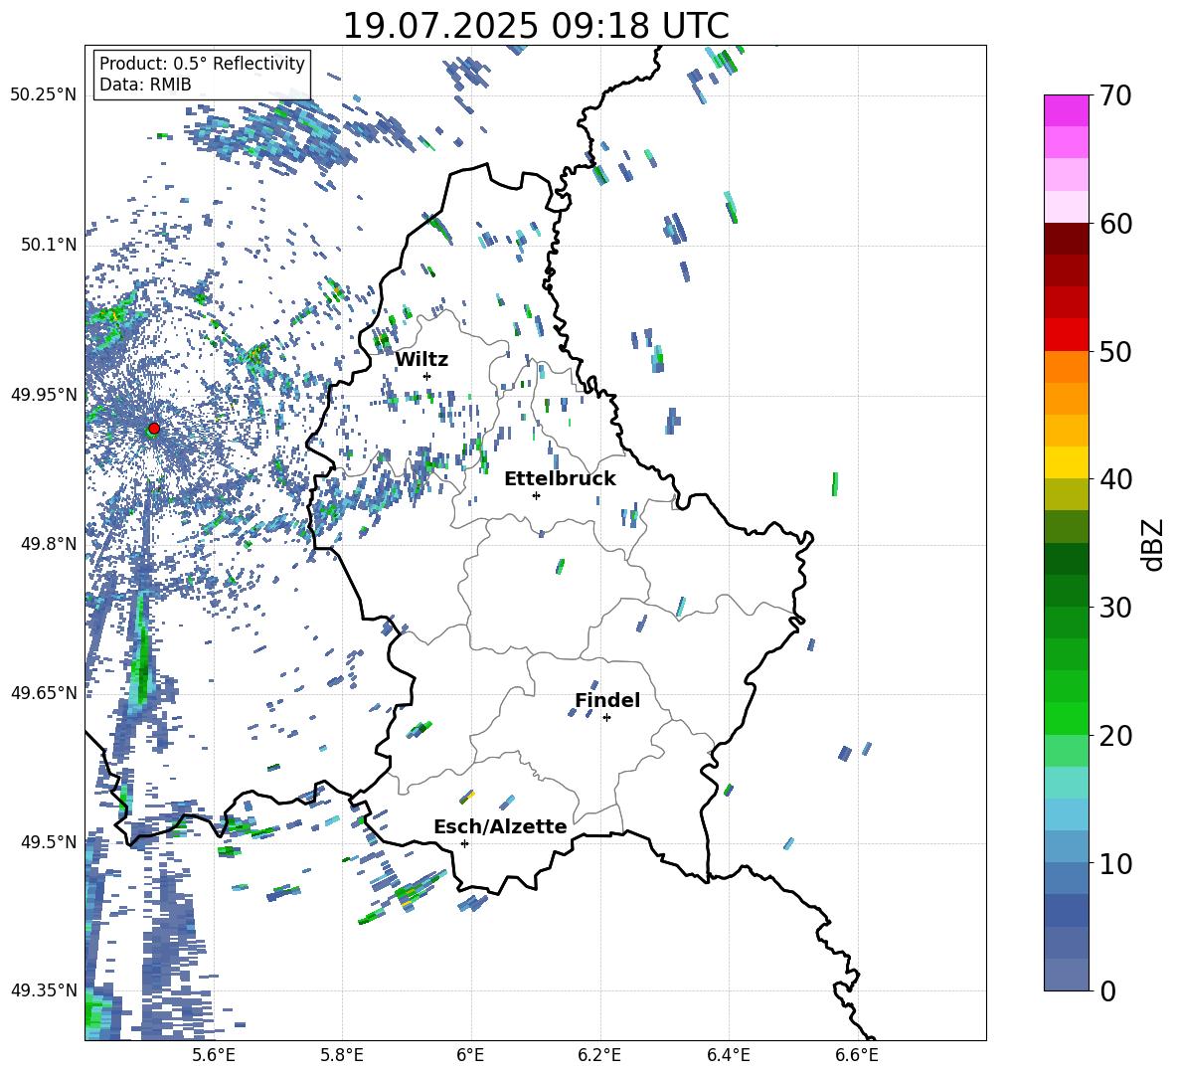The image size is (1177, 1075).
Task: Click the 50.25°N latitude label
Action: [x=43, y=94]
